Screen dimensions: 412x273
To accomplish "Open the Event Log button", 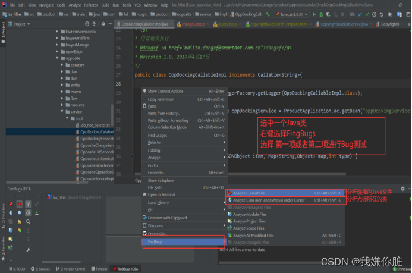I will coord(402,269).
